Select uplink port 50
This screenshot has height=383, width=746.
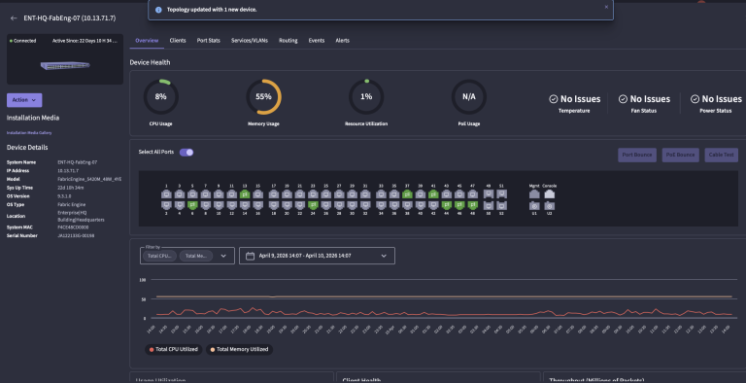point(489,205)
